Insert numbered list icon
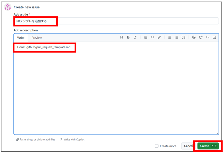Image resolution: width=224 pixels, height=154 pixels. pos(176,37)
